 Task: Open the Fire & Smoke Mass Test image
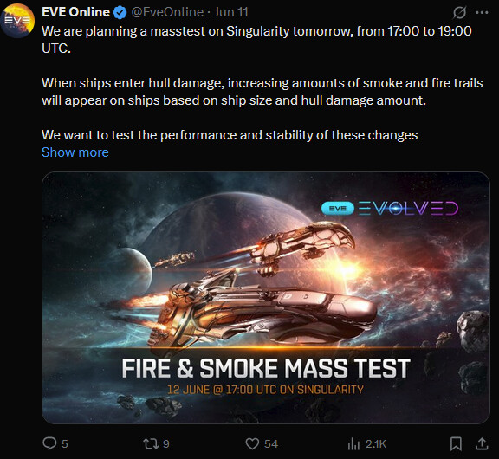pos(266,298)
